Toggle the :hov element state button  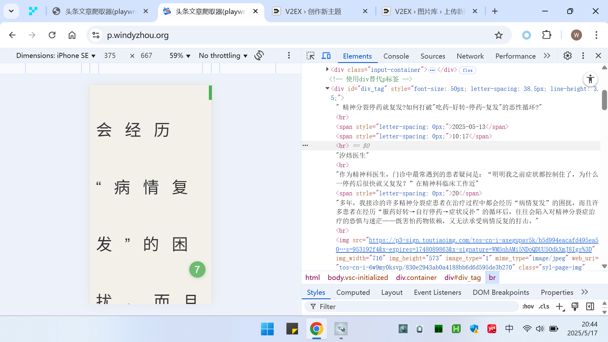click(528, 307)
